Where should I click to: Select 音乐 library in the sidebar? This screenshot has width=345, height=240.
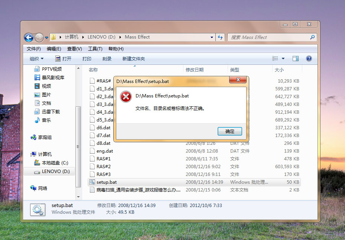pyautogui.click(x=43, y=120)
